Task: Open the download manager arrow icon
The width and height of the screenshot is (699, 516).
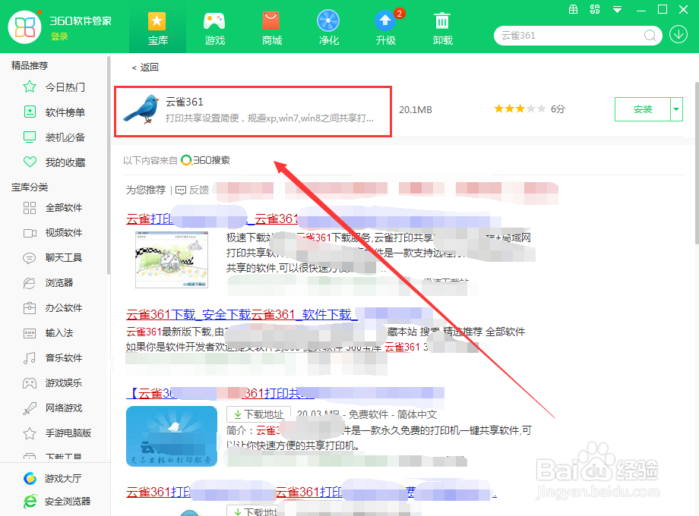Action: click(x=678, y=35)
